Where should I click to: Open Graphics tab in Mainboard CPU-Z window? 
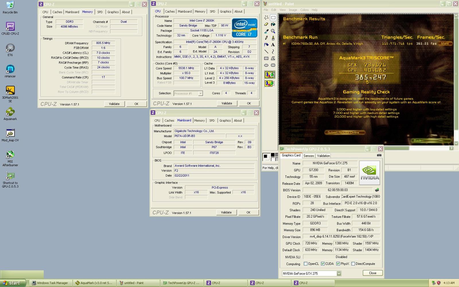[x=225, y=121]
